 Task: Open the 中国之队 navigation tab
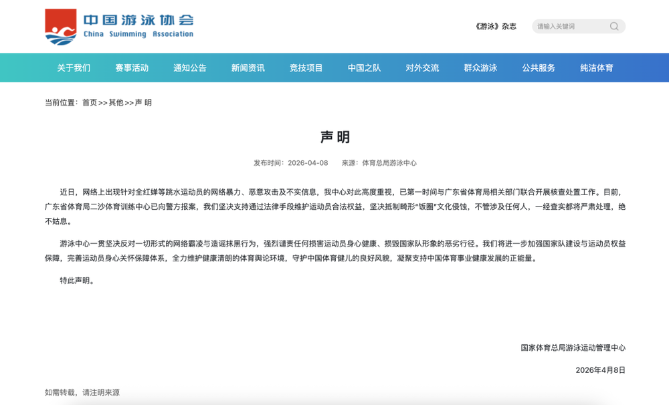point(365,68)
